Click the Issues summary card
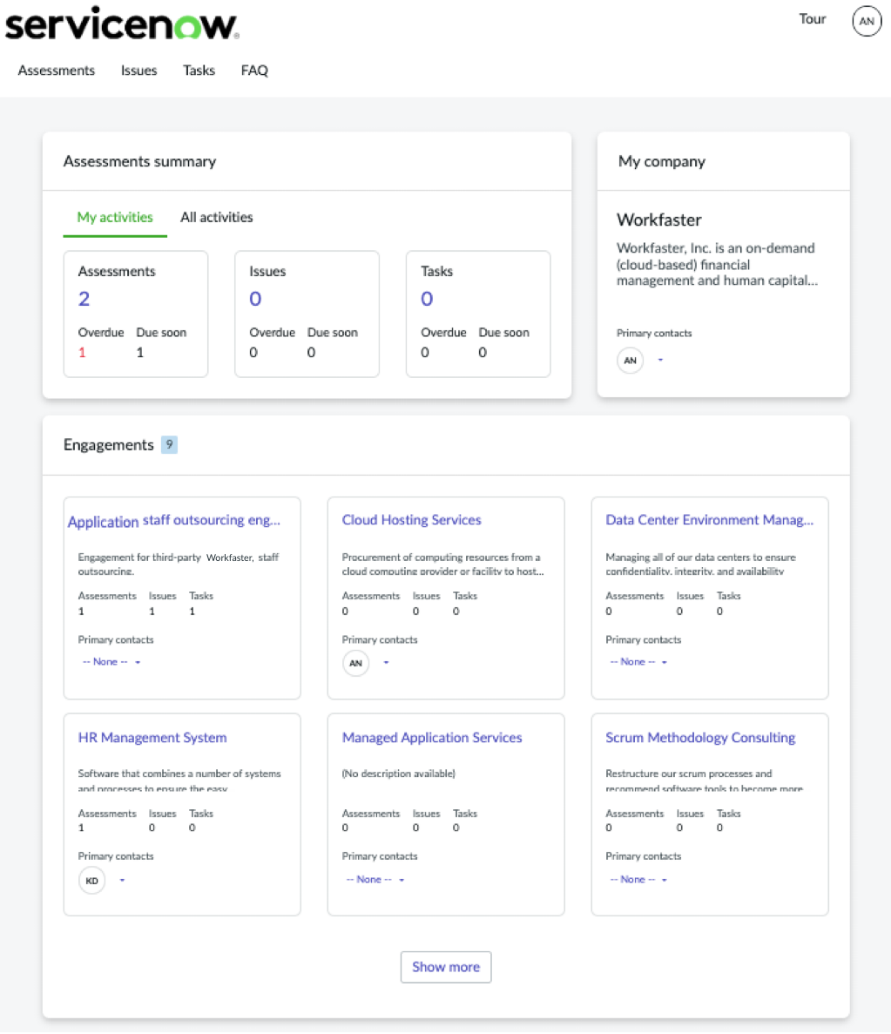Screen dimensions: 891x1034 [307, 314]
